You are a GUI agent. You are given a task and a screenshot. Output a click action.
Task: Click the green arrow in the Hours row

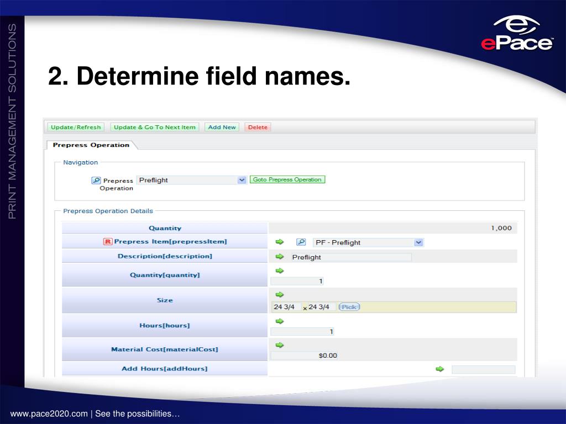[x=280, y=321]
